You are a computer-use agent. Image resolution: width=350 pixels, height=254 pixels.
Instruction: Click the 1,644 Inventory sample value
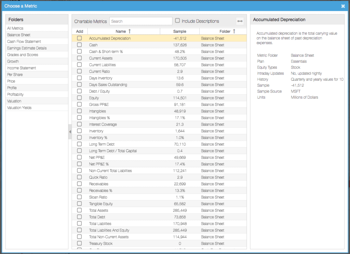[x=180, y=131]
